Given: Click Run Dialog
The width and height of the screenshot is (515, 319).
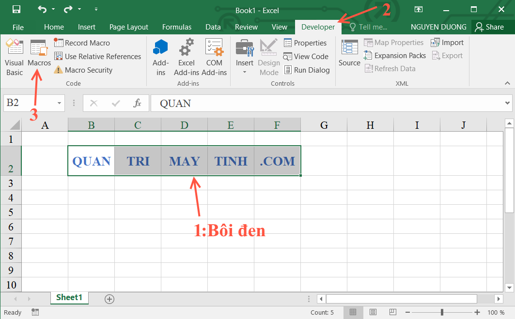Looking at the screenshot, I should click(307, 70).
